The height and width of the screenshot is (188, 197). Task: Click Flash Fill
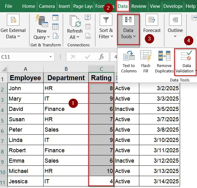[146, 62]
